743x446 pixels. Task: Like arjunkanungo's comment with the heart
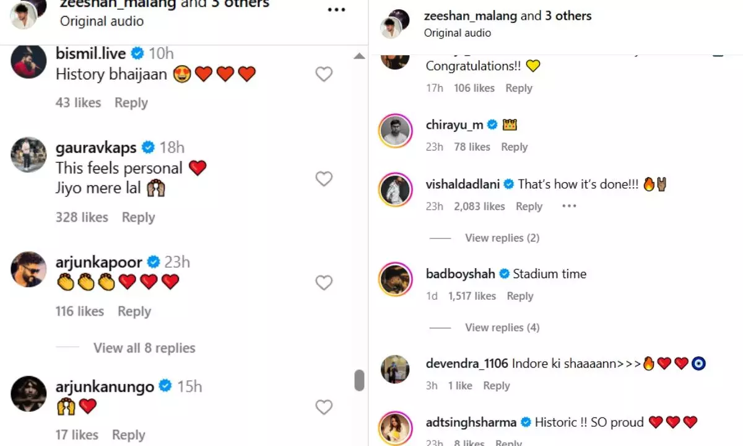point(324,407)
